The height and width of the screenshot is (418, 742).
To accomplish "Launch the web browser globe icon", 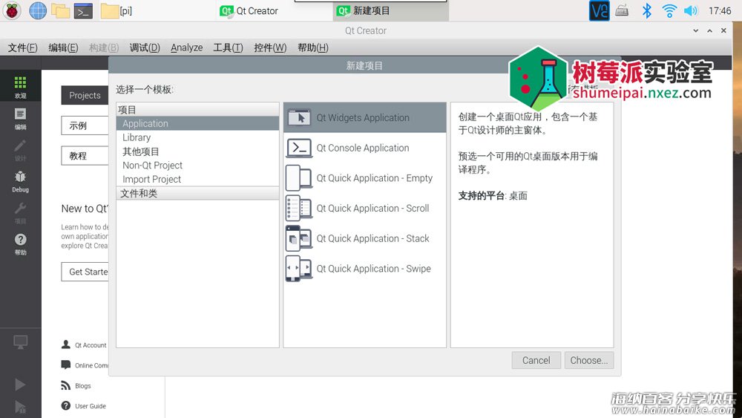I will [x=37, y=10].
